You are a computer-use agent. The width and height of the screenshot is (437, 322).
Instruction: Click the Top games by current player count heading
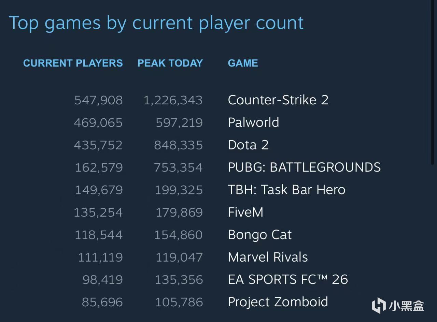click(x=156, y=23)
